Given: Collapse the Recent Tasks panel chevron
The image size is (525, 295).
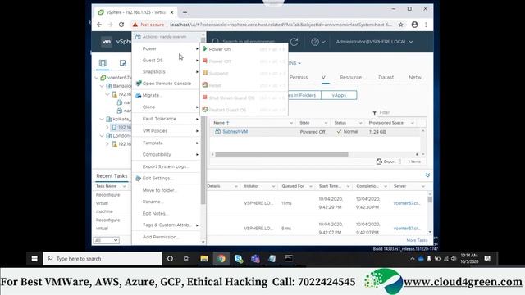Looking at the screenshot, I should tap(427, 175).
